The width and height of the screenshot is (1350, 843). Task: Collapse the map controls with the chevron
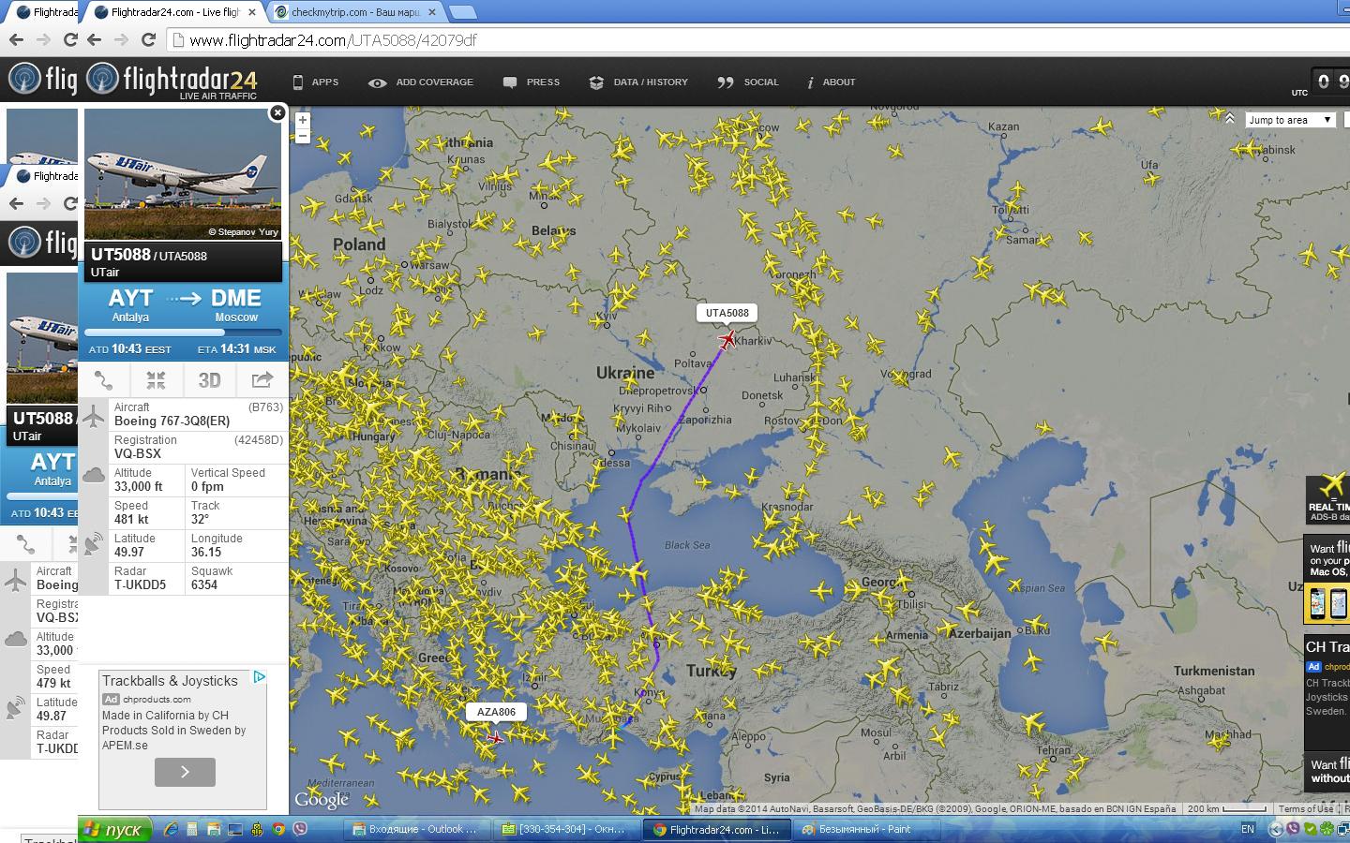point(1229,118)
